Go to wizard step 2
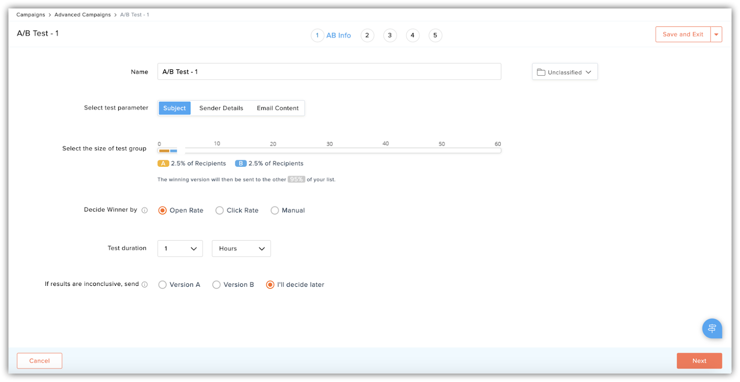The width and height of the screenshot is (740, 382). [367, 35]
